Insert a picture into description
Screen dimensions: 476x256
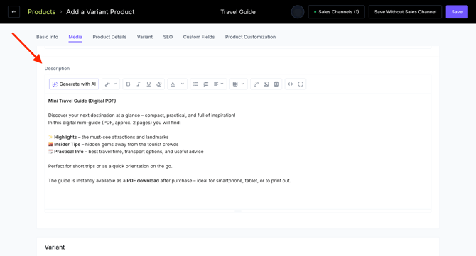pos(266,84)
